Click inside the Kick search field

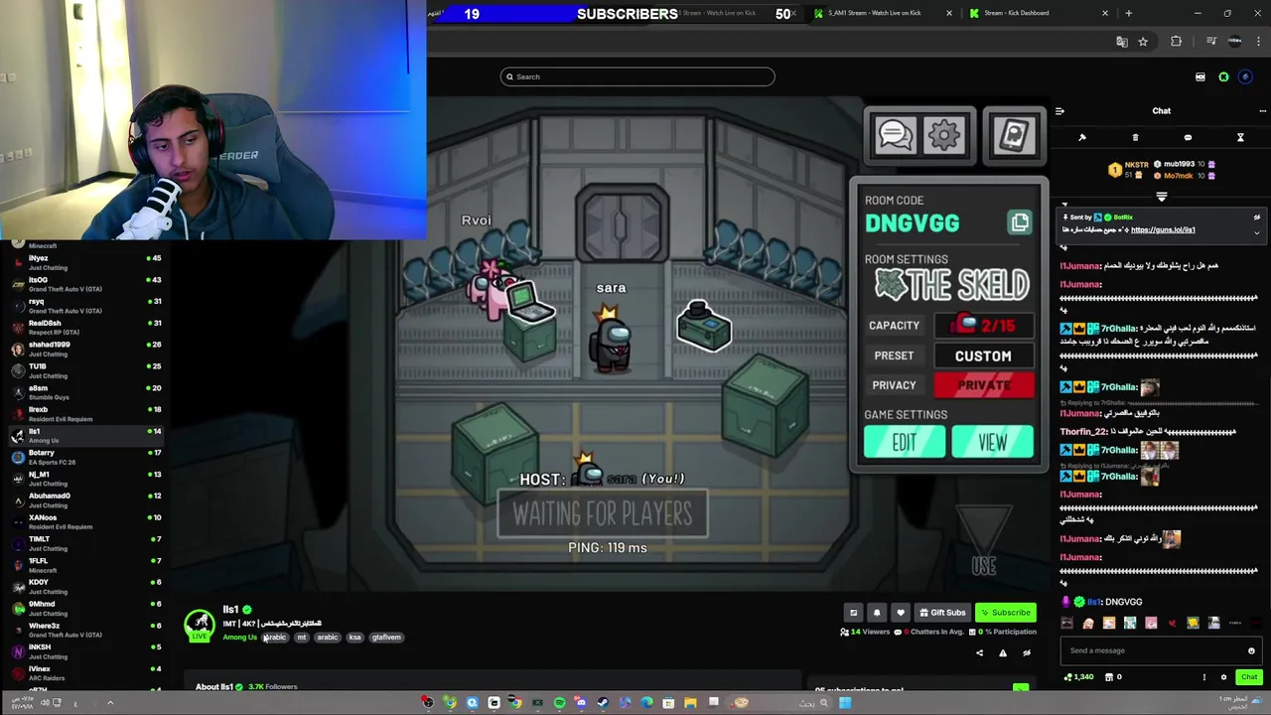point(637,76)
